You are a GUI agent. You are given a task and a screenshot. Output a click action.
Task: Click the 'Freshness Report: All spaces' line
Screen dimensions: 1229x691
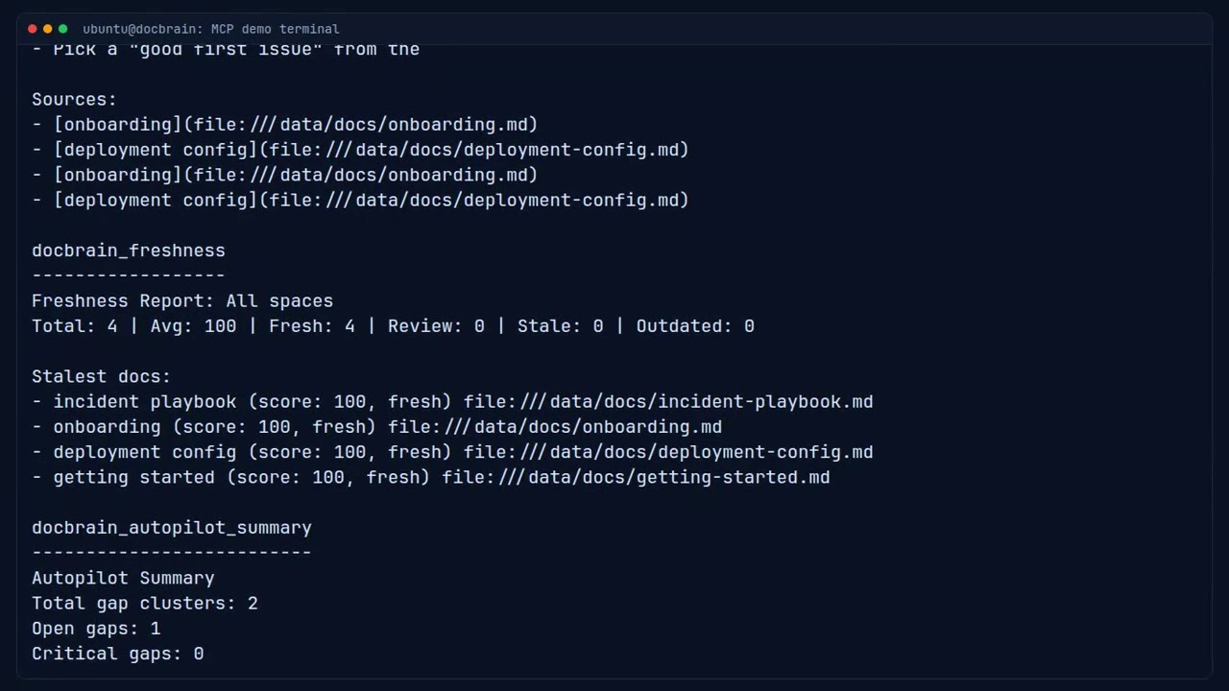click(182, 301)
